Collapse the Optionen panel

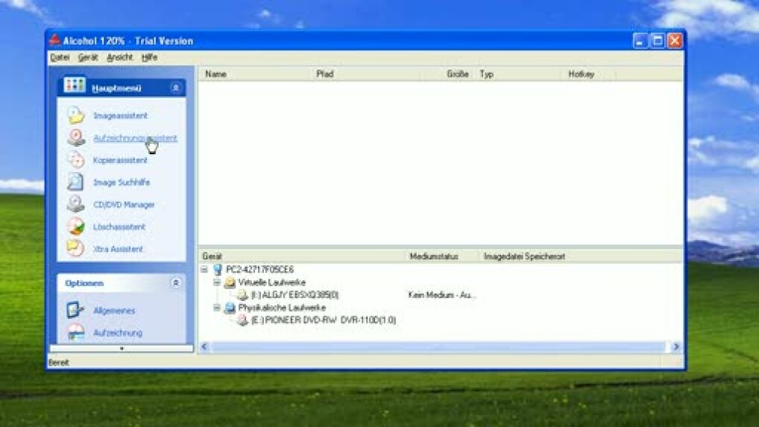(x=176, y=283)
